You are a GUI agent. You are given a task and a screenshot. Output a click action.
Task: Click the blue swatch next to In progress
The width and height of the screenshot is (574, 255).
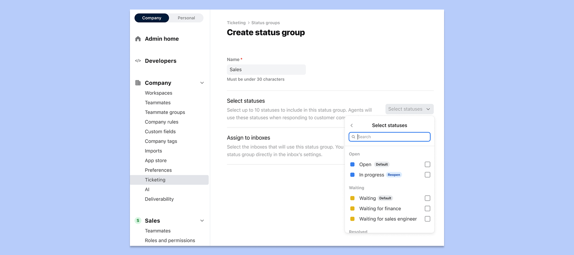click(352, 175)
